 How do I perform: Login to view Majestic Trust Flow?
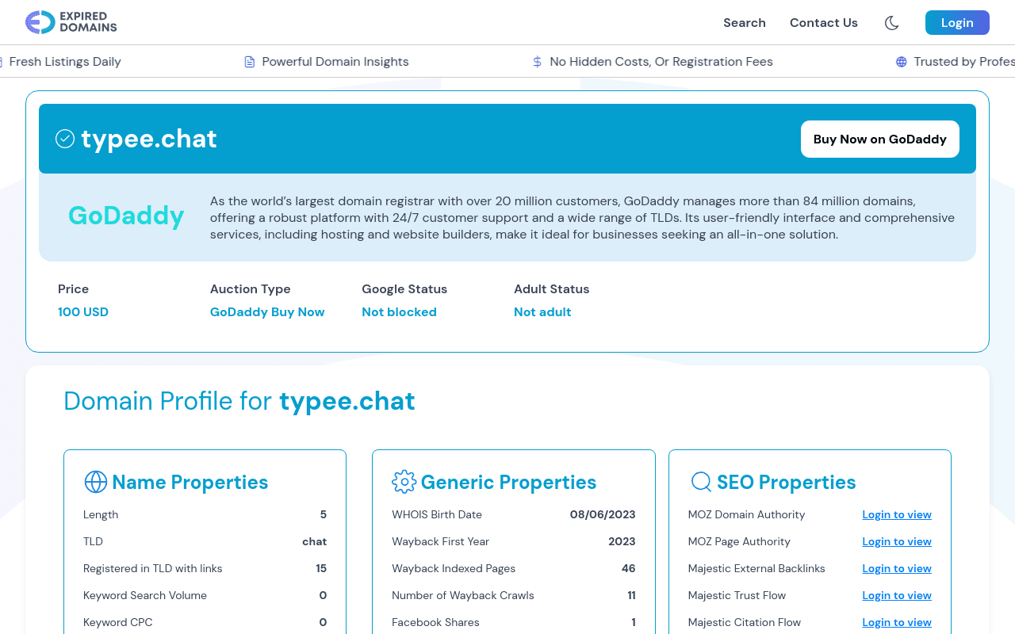point(897,595)
